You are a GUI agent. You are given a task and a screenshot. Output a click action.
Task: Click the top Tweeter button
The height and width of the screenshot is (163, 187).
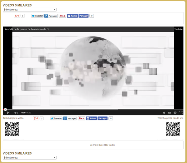(x=37, y=16)
